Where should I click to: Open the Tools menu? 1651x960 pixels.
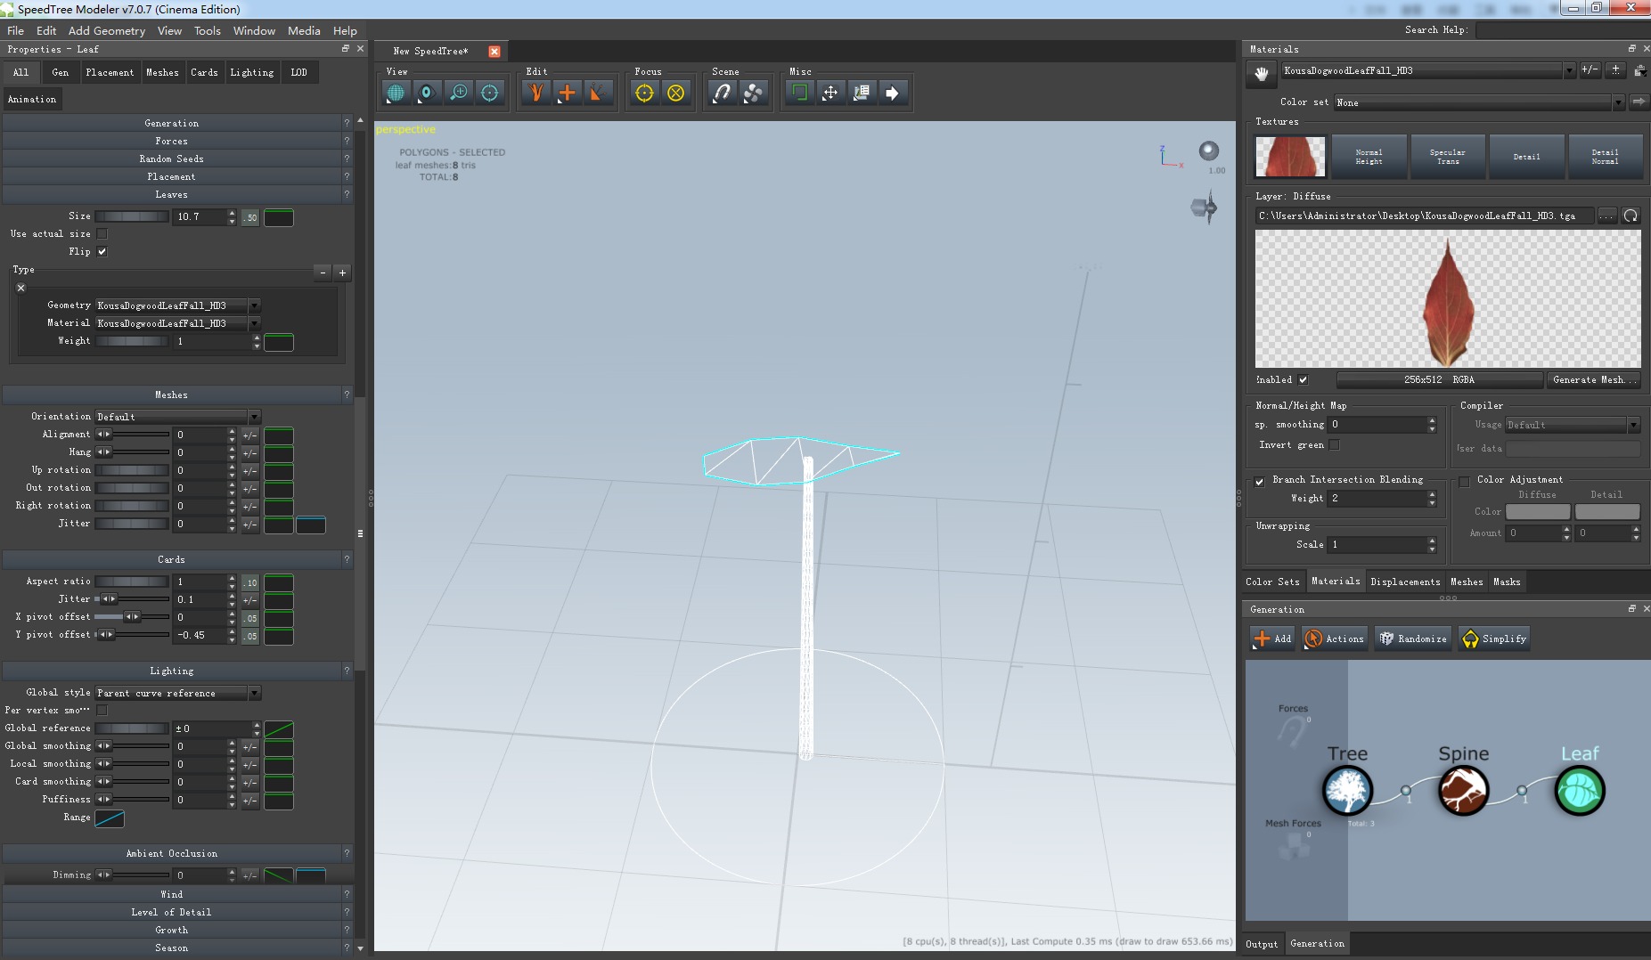pyautogui.click(x=207, y=30)
